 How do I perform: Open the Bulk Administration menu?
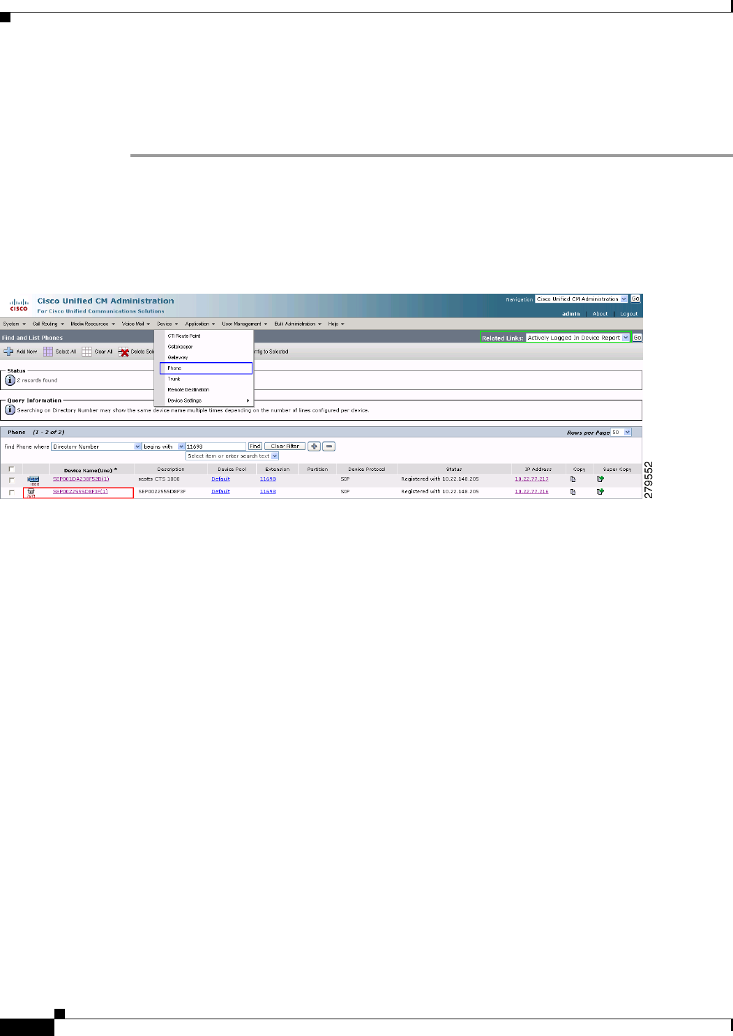point(298,324)
